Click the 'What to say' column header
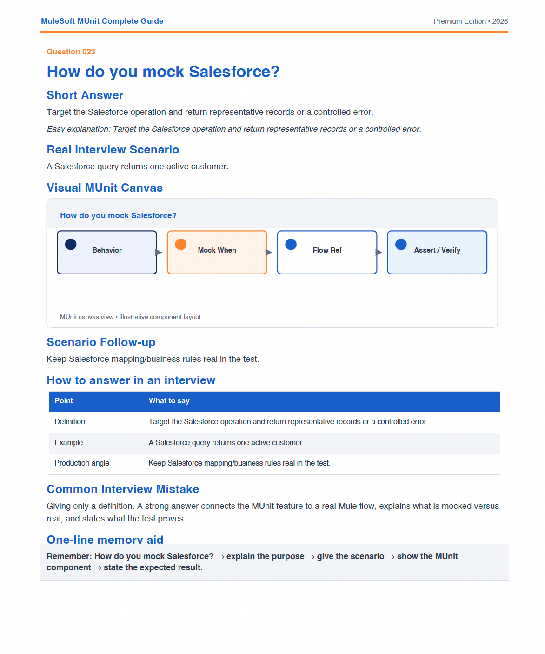 [x=321, y=401]
